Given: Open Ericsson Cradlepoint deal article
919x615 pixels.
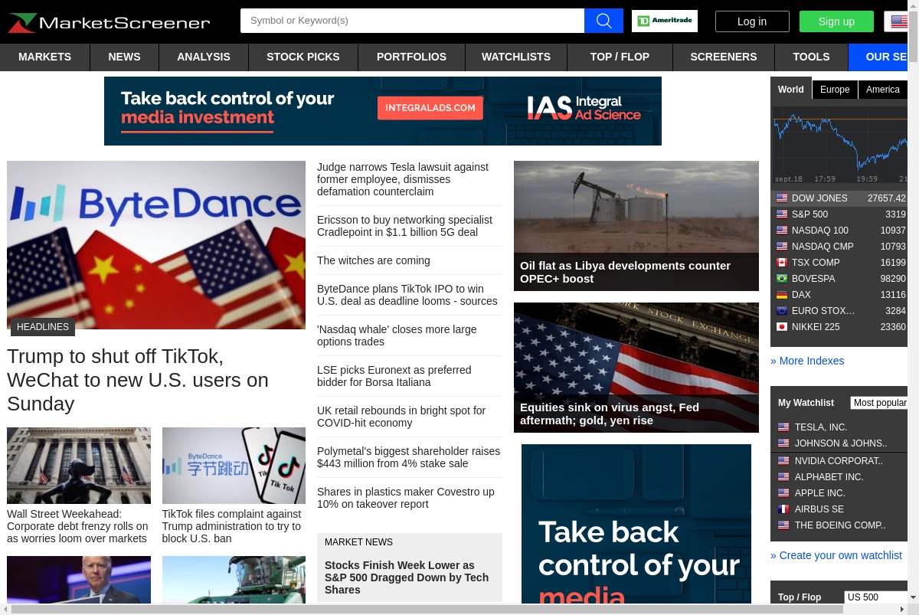Looking at the screenshot, I should (x=404, y=226).
